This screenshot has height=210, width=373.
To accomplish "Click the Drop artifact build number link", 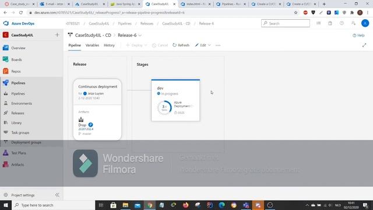I will pos(86,129).
